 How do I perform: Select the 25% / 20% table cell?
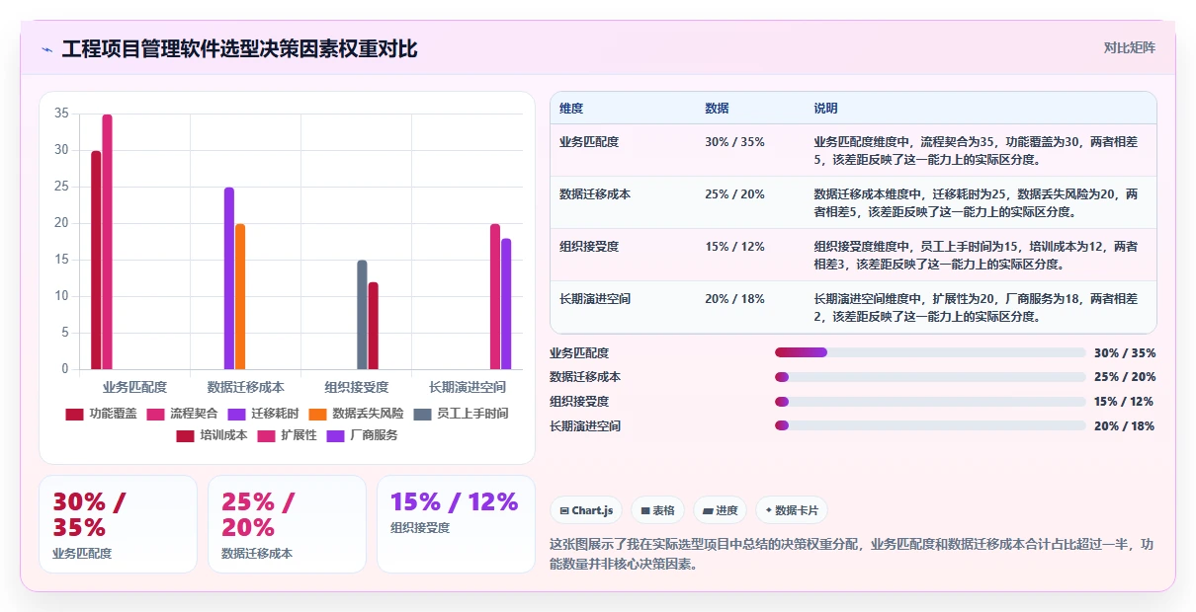[734, 194]
